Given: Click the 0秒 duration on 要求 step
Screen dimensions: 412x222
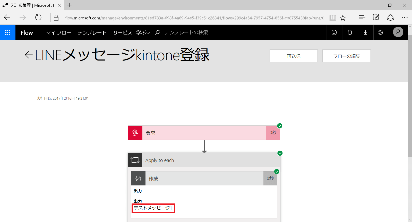Looking at the screenshot, I should click(x=273, y=133).
